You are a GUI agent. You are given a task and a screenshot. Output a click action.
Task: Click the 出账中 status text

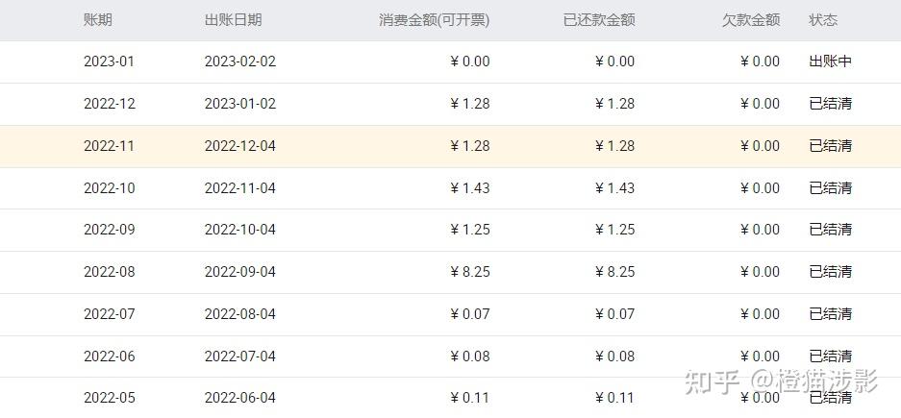coord(831,61)
